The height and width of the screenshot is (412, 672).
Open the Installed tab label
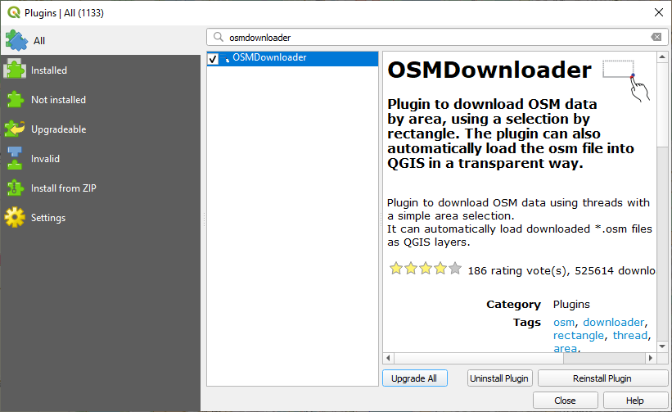pyautogui.click(x=49, y=70)
